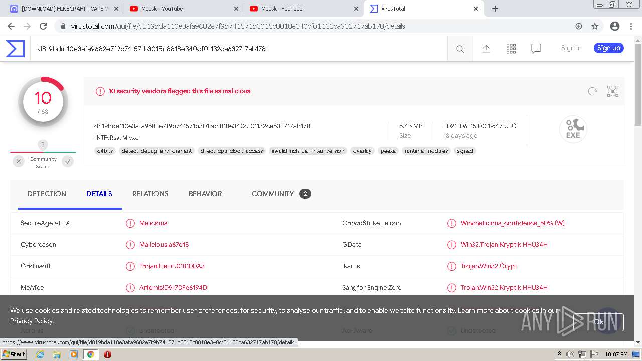The width and height of the screenshot is (642, 361).
Task: Click the hash search input field
Action: point(239,49)
